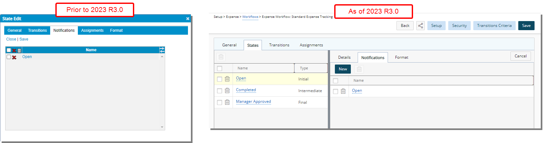The image size is (544, 143).
Task: Click Name column header in Notifications panel
Action: (x=441, y=80)
